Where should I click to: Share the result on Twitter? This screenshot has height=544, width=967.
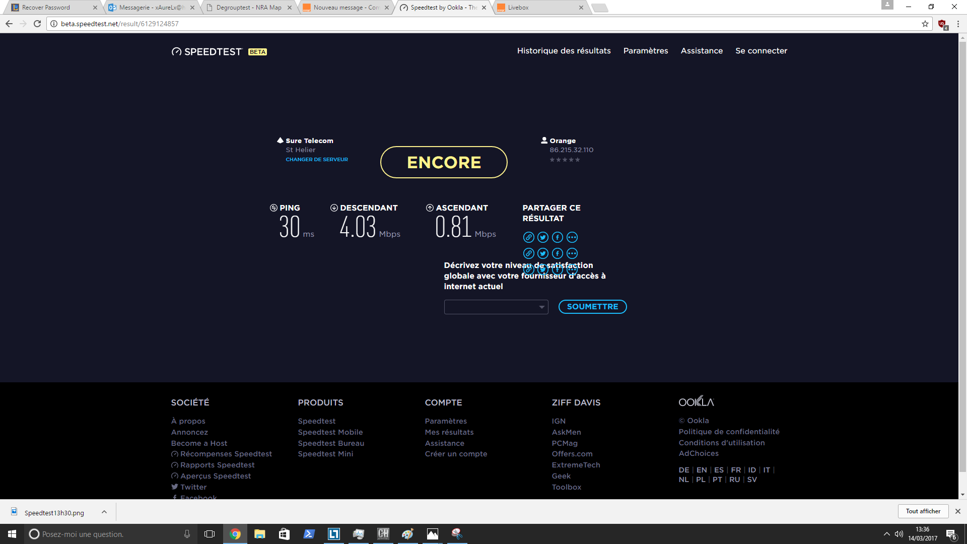coord(542,237)
